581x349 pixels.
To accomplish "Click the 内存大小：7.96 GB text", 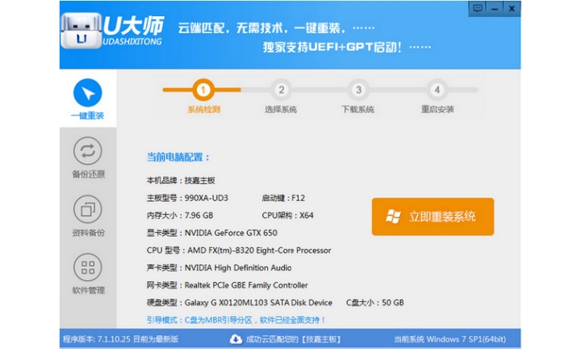I will (x=180, y=216).
